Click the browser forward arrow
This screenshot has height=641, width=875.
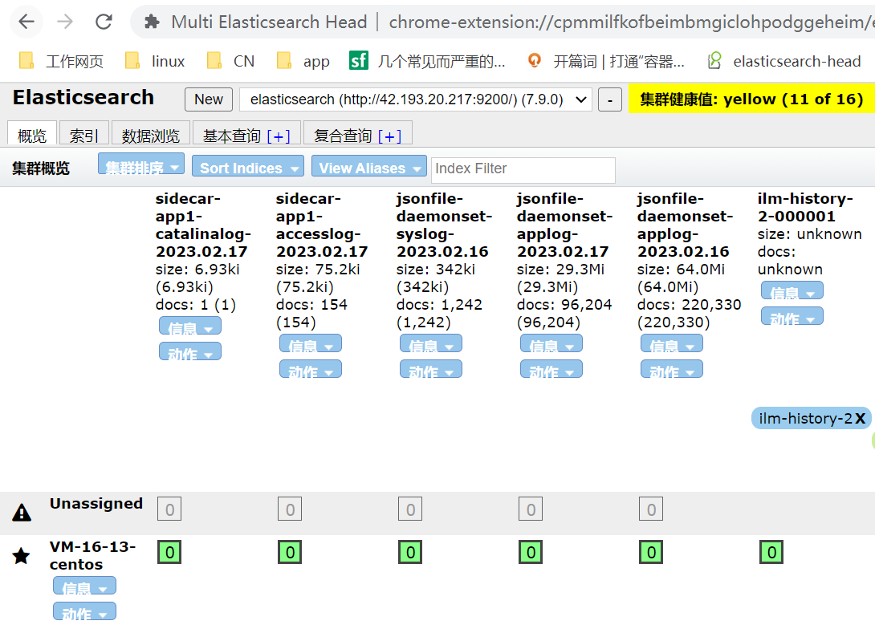(65, 22)
